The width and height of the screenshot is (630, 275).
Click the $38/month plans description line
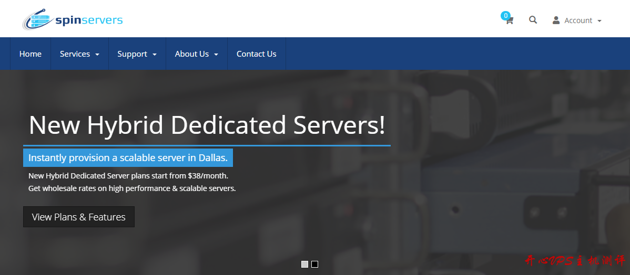(x=128, y=176)
